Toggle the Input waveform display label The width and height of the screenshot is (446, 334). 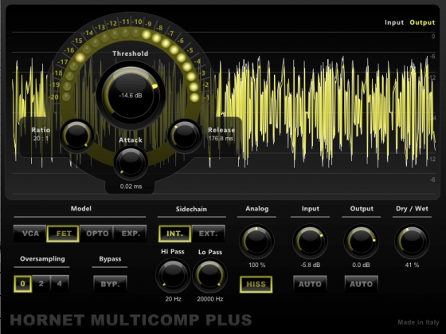[394, 22]
